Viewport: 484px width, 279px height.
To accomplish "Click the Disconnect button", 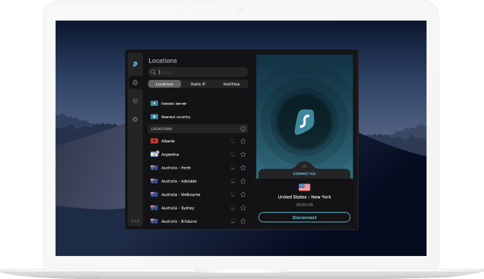I will [x=304, y=217].
